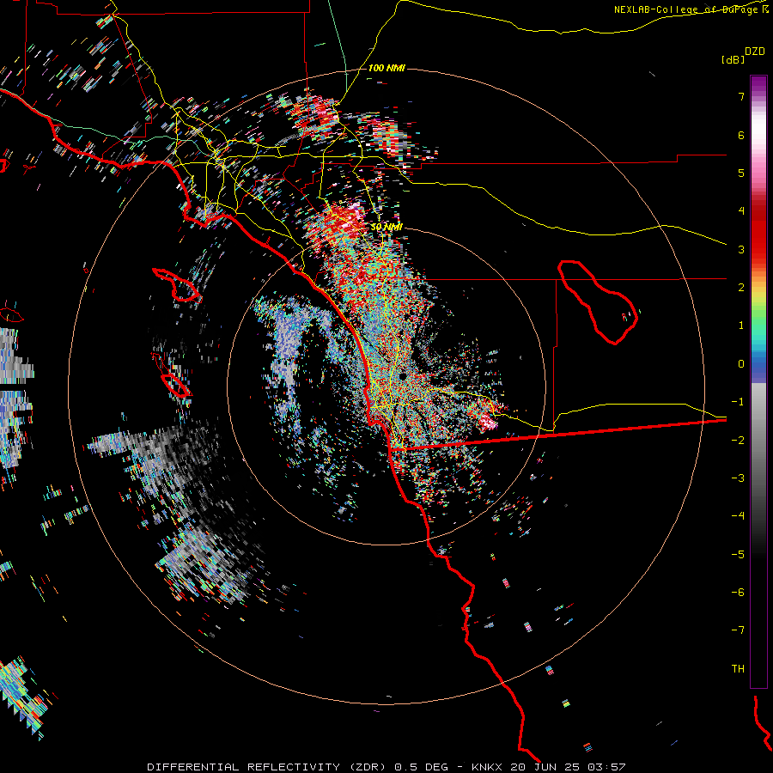
Task: Click the 100 NMI range ring label
Action: [386, 68]
